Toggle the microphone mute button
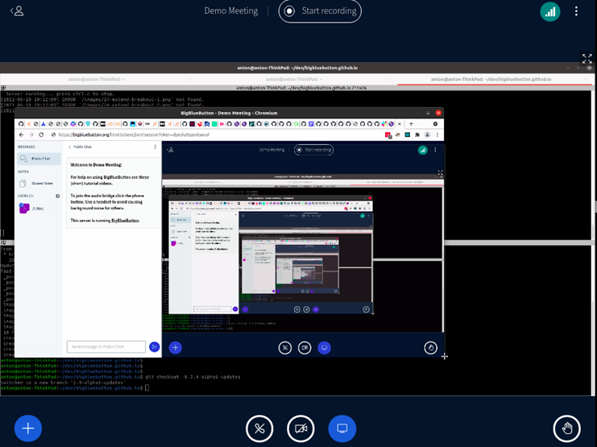Screen dimensions: 597x447 click(259, 428)
